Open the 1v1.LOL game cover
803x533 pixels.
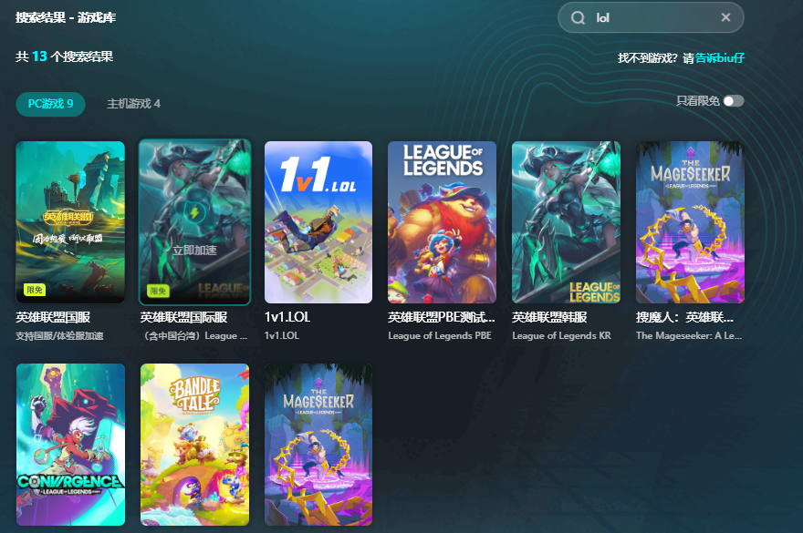tap(318, 222)
